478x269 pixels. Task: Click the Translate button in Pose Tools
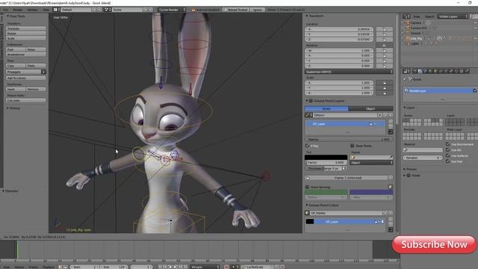26,28
